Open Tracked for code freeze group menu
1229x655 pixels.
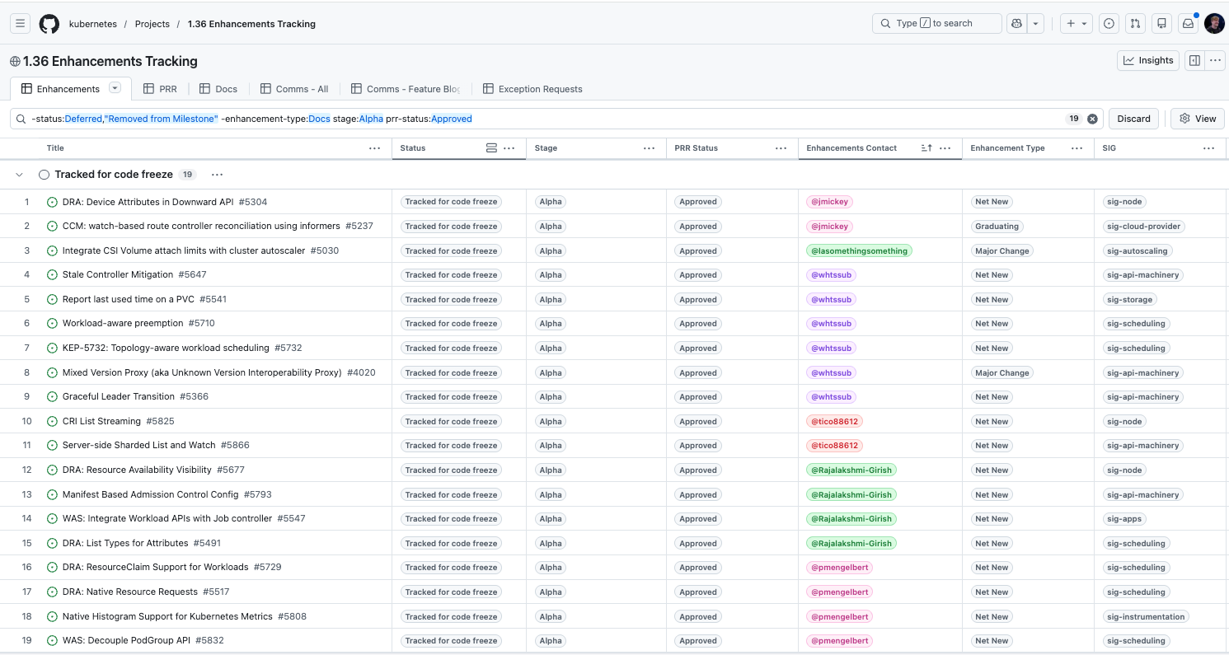point(217,175)
